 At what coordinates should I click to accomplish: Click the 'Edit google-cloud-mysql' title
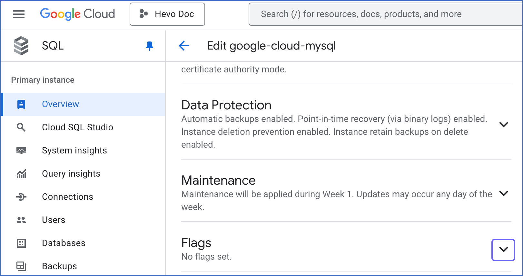point(271,46)
